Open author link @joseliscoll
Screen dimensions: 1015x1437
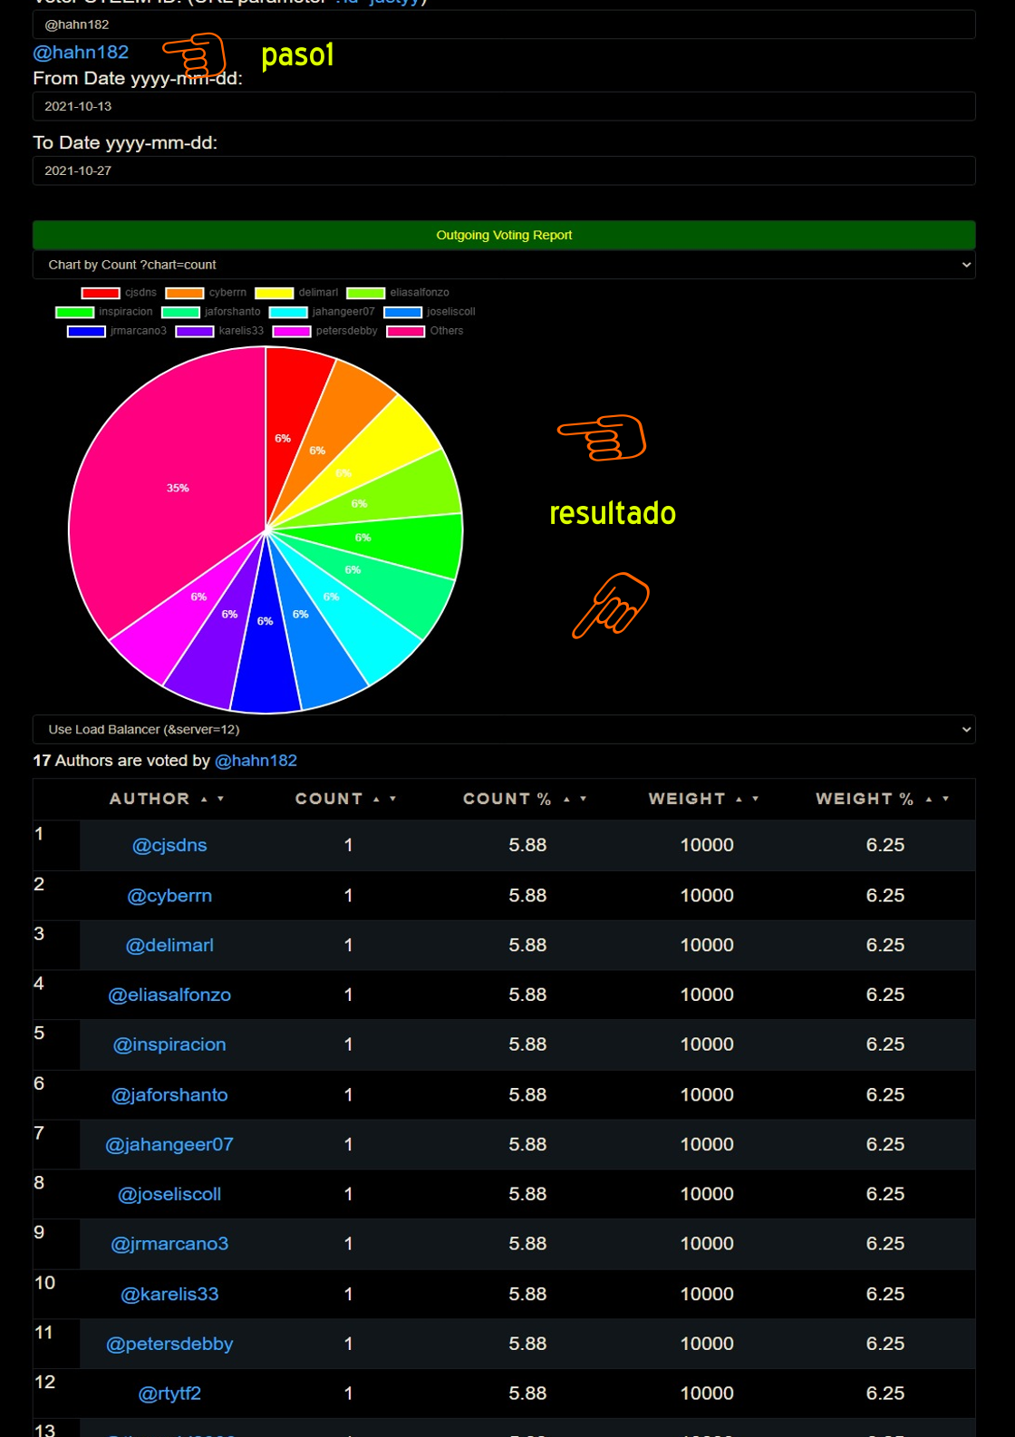[169, 1194]
